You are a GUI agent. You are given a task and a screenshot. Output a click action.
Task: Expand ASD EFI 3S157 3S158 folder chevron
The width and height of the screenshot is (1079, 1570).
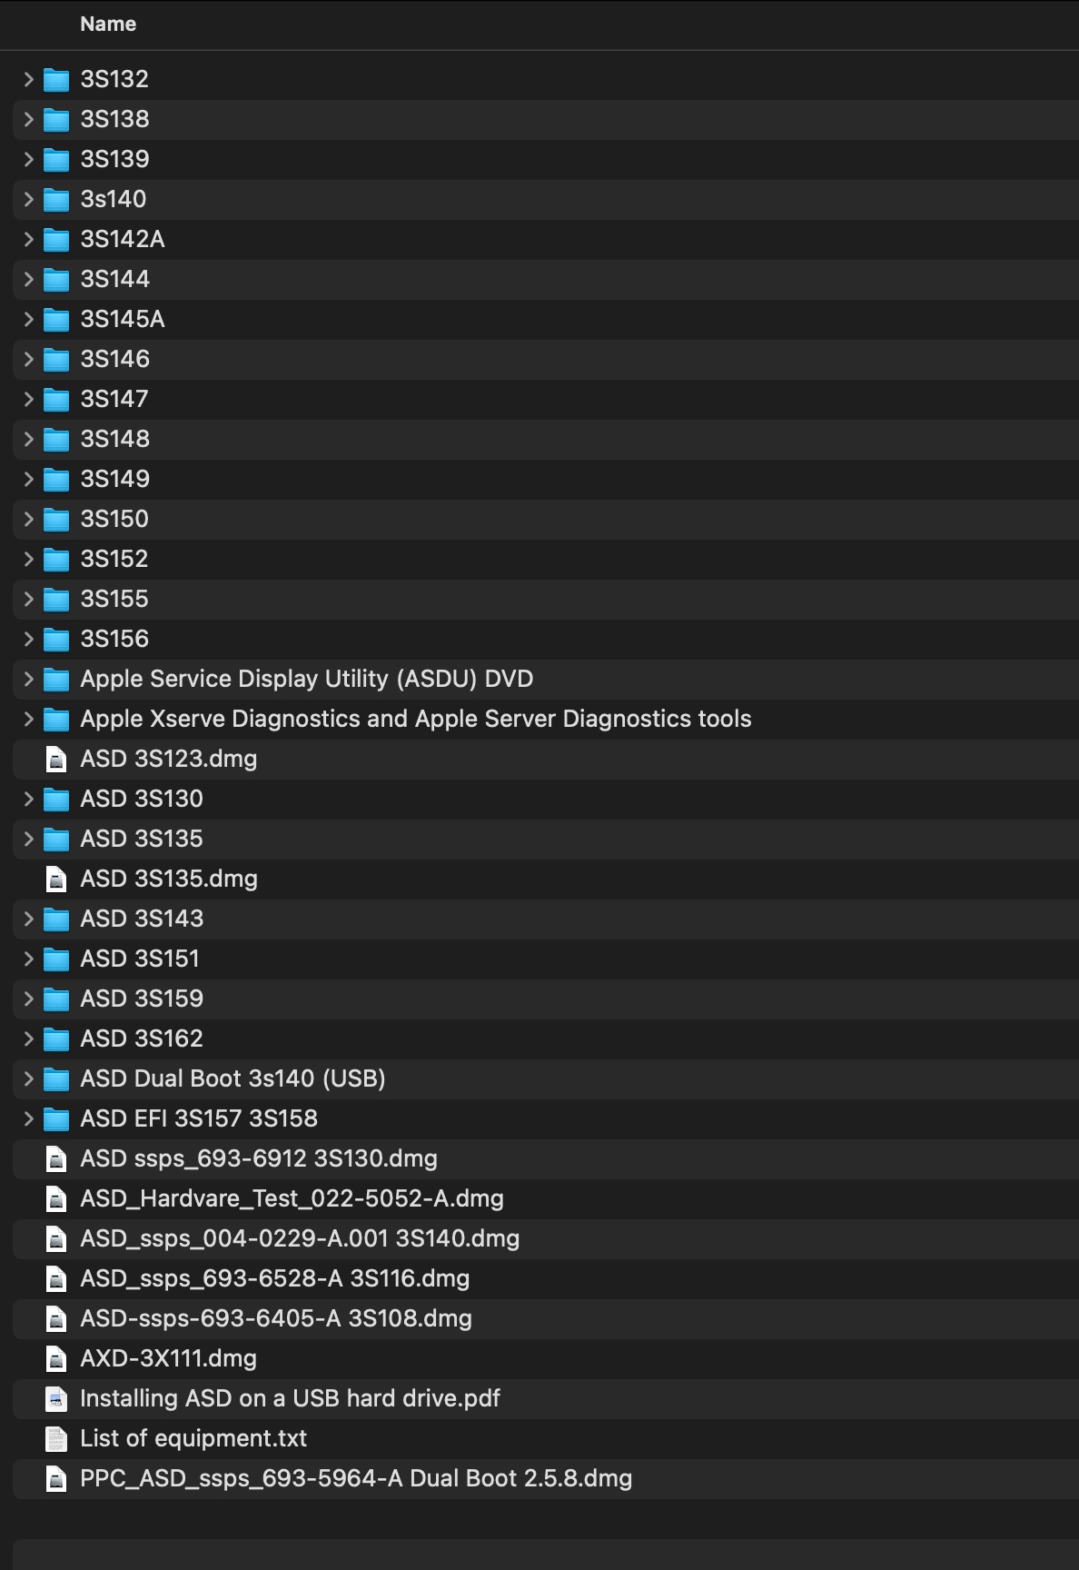tap(28, 1119)
